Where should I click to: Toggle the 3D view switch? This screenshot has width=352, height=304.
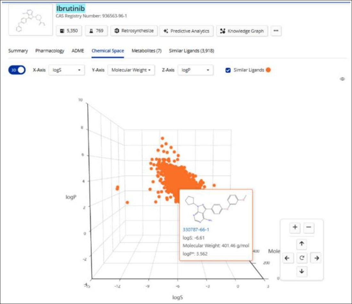point(17,70)
